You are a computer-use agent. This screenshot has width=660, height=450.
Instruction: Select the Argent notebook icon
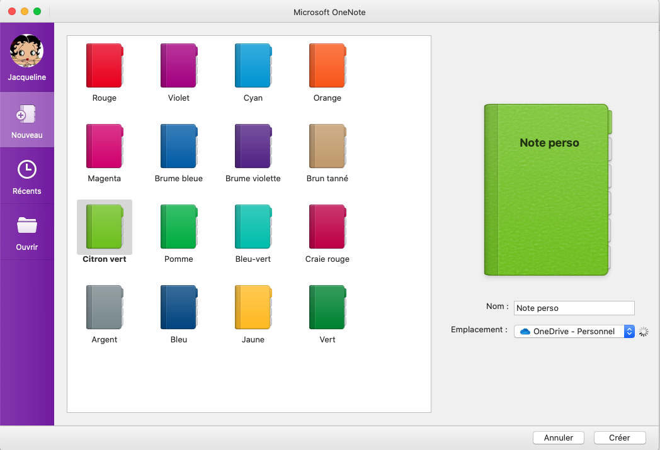tap(105, 307)
